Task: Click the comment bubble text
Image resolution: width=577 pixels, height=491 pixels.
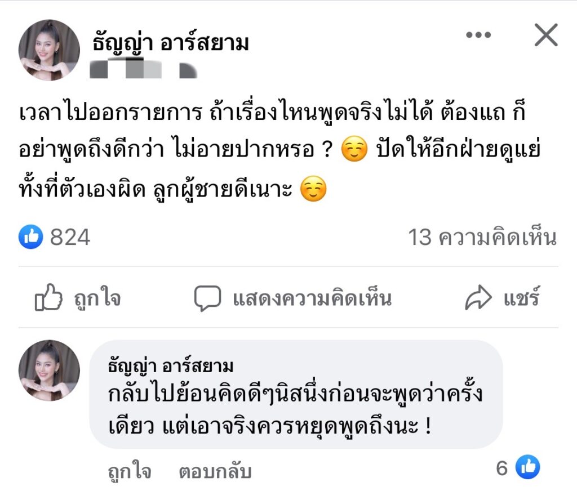Action: (296, 410)
